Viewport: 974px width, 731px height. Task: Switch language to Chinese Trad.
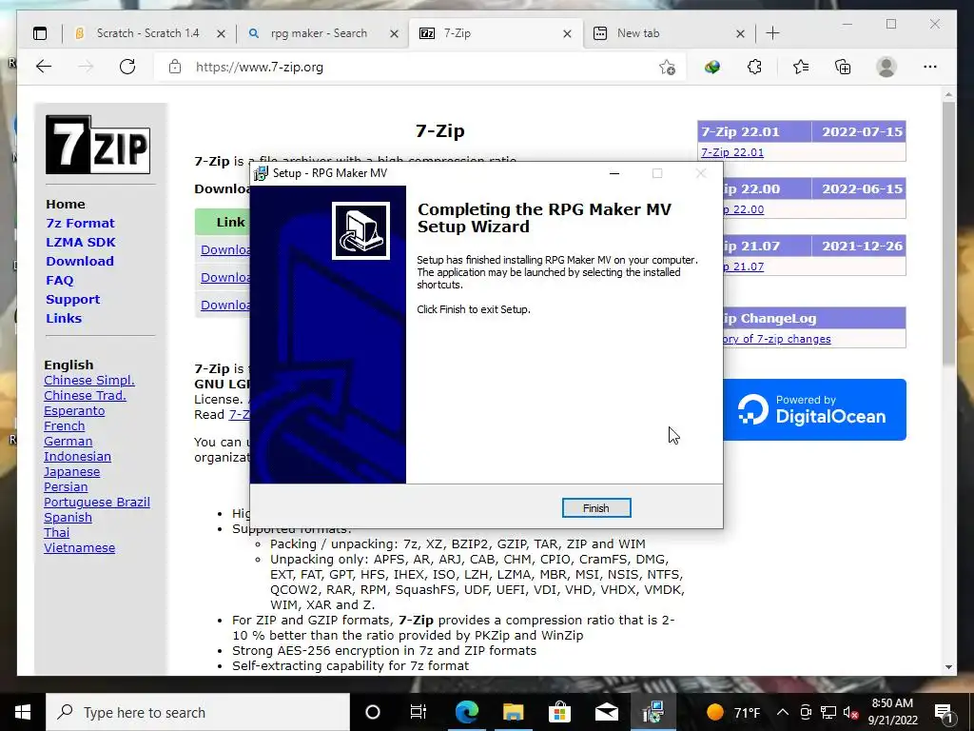pos(85,395)
